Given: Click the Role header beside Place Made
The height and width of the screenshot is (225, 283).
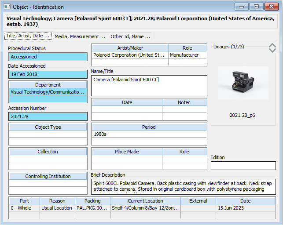Looking at the screenshot, I should tap(184, 152).
